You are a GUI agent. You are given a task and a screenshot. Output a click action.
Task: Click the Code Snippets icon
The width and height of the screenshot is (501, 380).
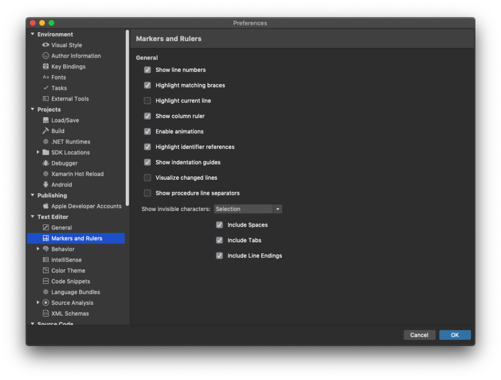(45, 281)
